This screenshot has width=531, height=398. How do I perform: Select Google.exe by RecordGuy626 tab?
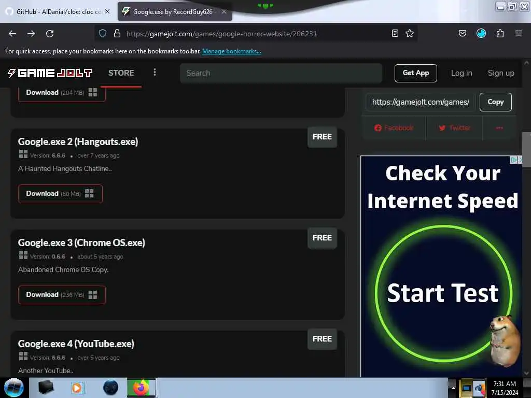click(175, 11)
